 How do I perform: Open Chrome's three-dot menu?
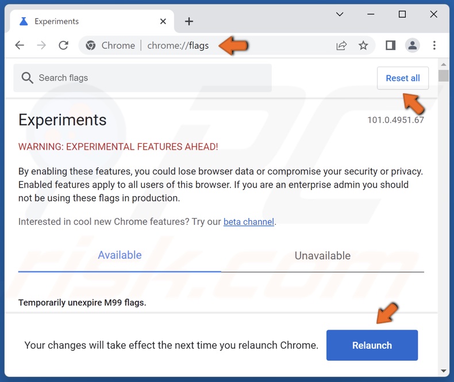tap(434, 45)
